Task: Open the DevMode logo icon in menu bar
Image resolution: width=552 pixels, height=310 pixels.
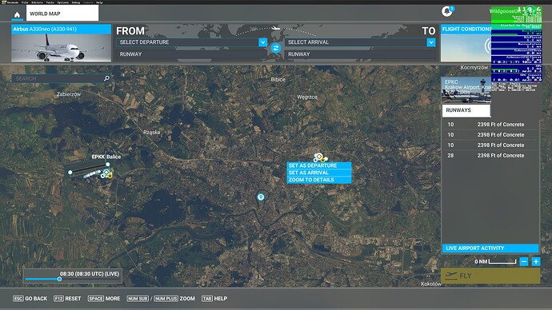Action: (x=4, y=2)
